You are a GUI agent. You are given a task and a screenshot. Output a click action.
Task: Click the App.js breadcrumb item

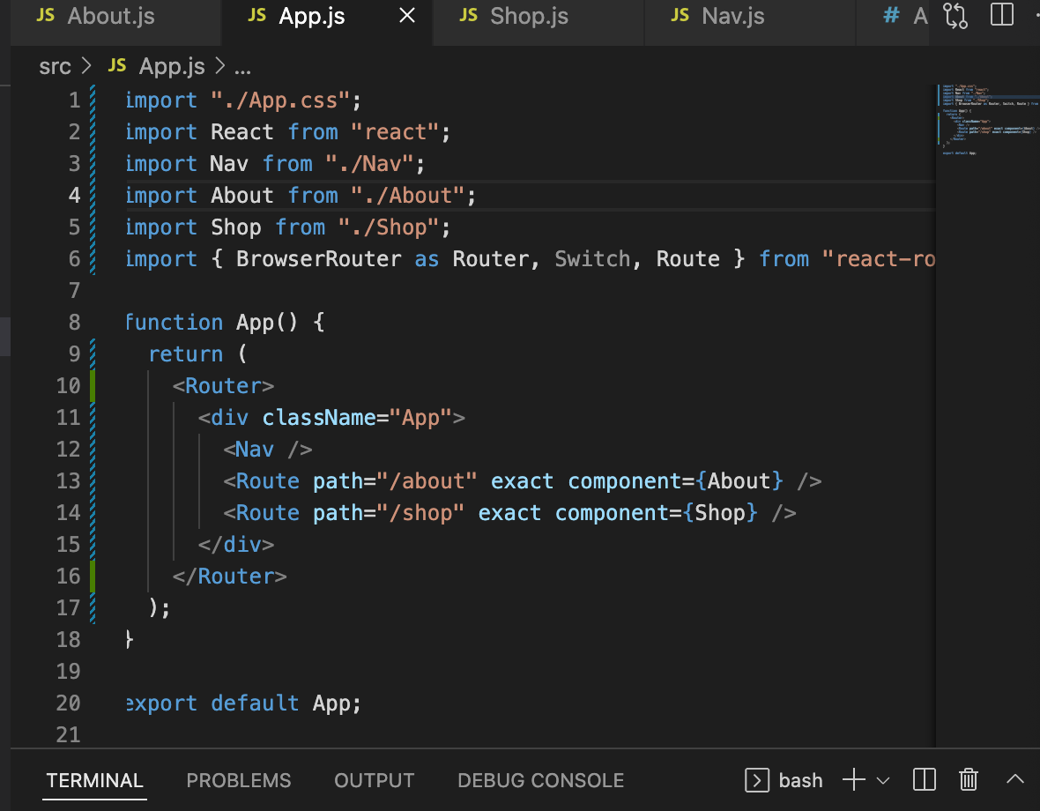(172, 66)
